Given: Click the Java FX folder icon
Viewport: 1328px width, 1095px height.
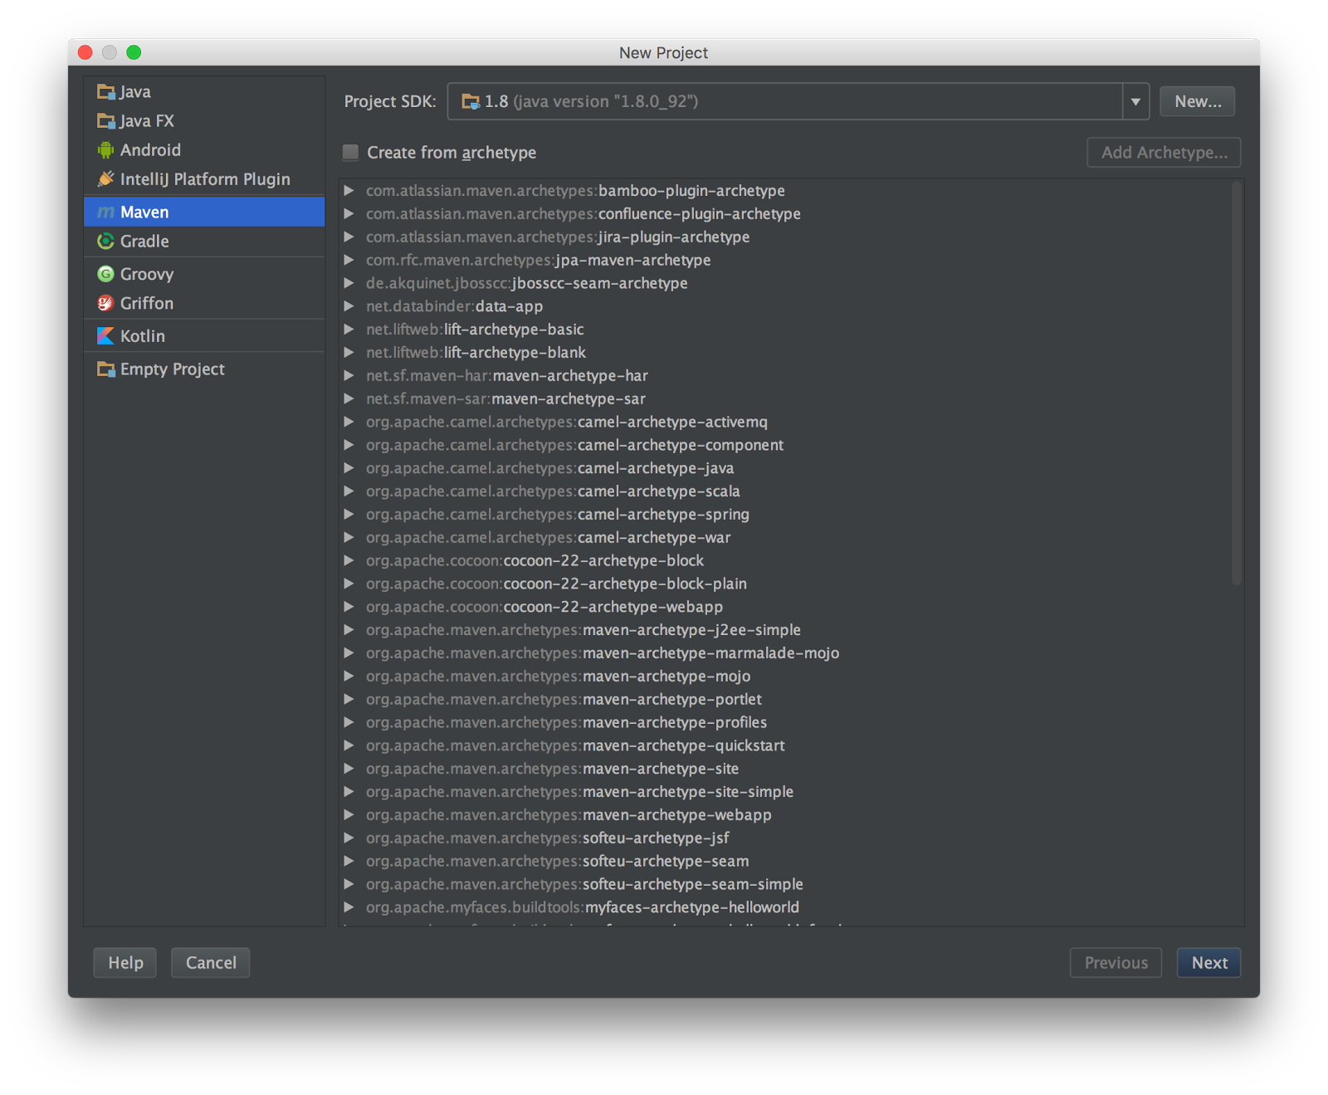Looking at the screenshot, I should pyautogui.click(x=105, y=121).
